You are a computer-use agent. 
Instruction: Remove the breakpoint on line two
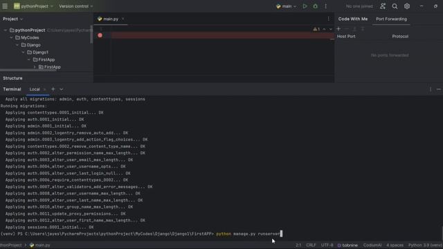100,35
